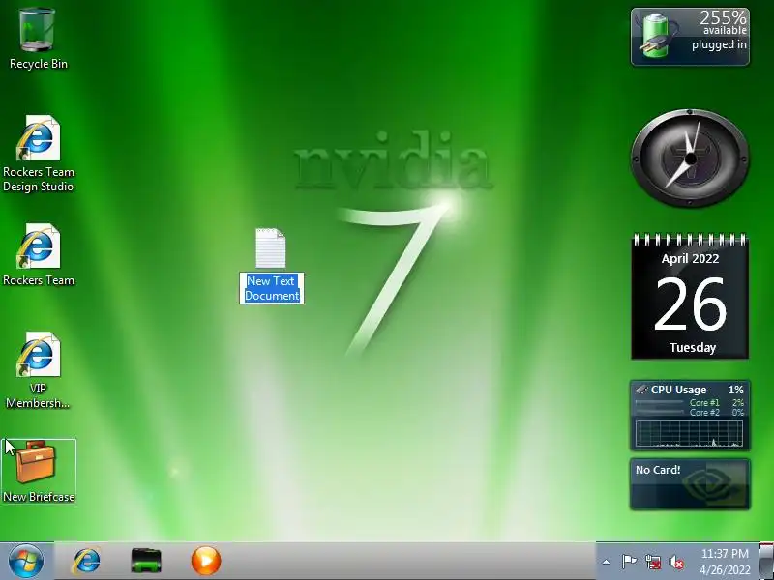Select the New Text Document file icon
Image resolution: width=774 pixels, height=580 pixels.
pos(271,248)
